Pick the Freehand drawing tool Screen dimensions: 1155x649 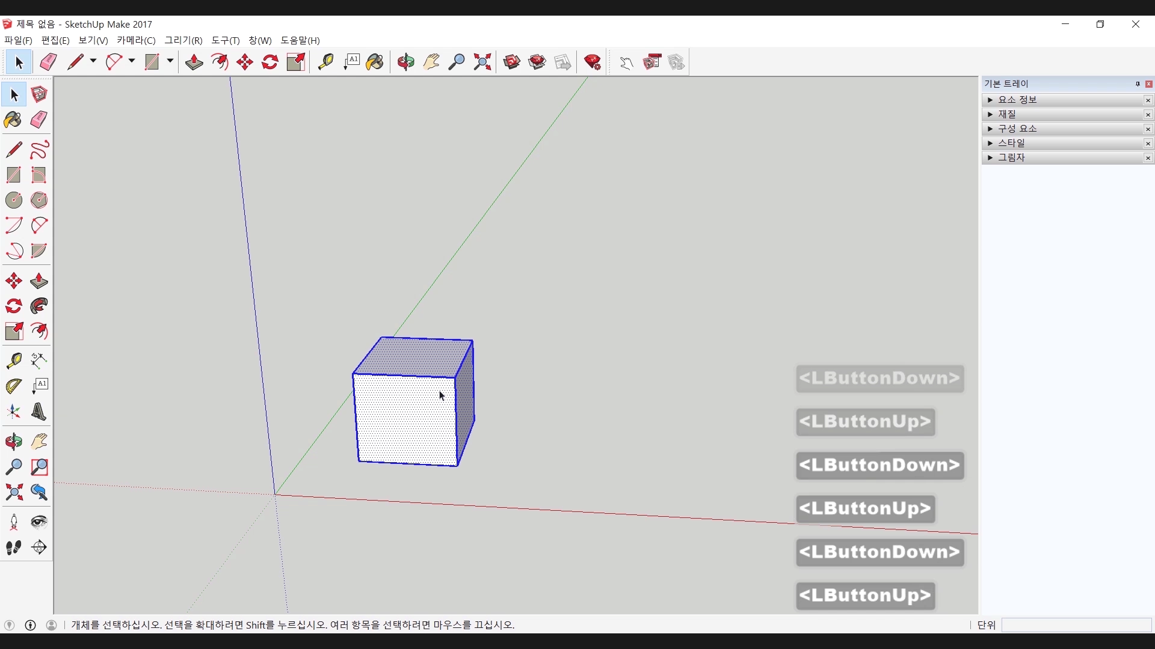click(x=39, y=150)
